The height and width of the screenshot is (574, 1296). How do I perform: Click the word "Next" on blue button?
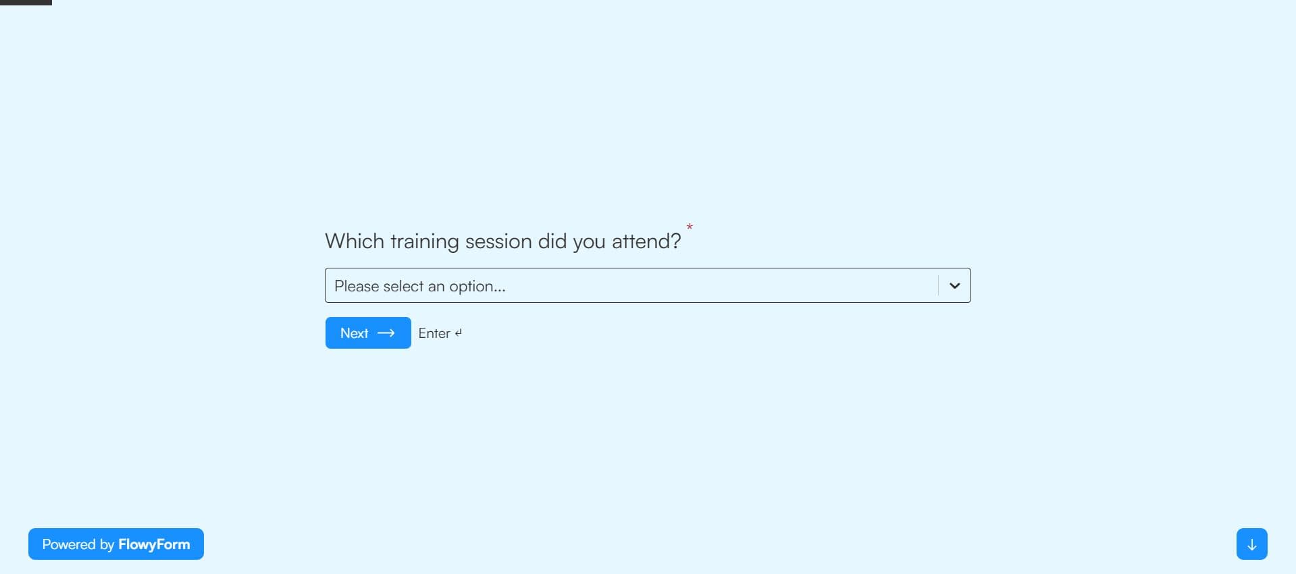354,333
